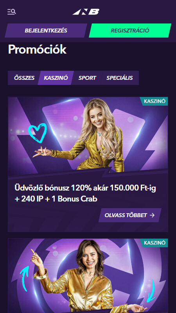Click the Olvass többet button
The height and width of the screenshot is (313, 176).
[130, 215]
